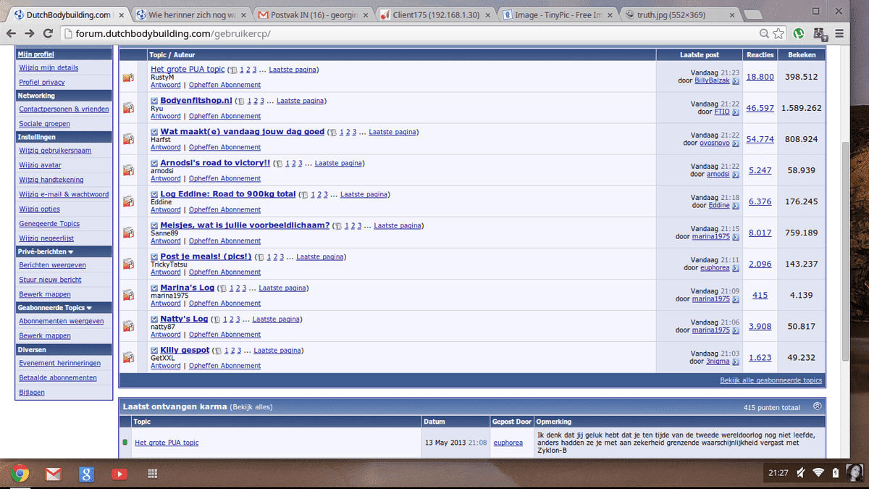Bookmark this page with the star icon
The height and width of the screenshot is (489, 869).
click(x=778, y=33)
